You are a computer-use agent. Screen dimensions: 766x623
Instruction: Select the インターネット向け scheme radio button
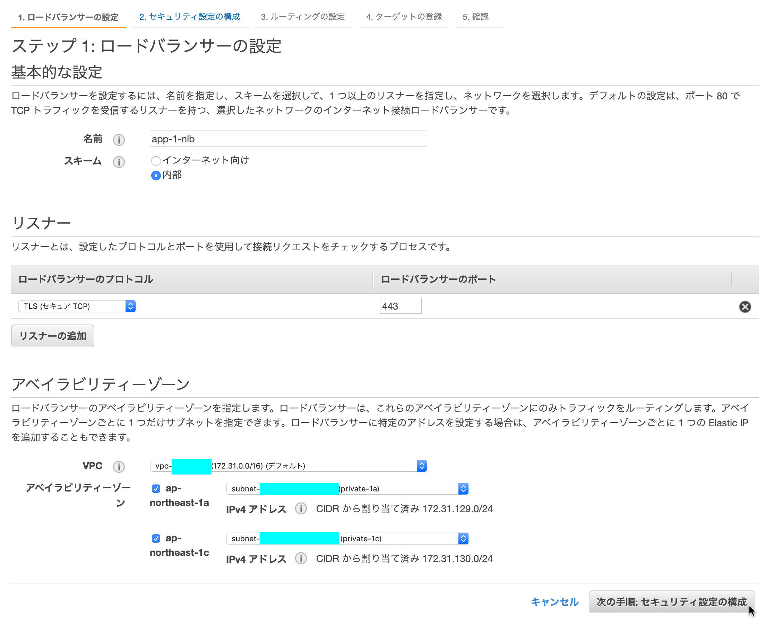tap(156, 161)
